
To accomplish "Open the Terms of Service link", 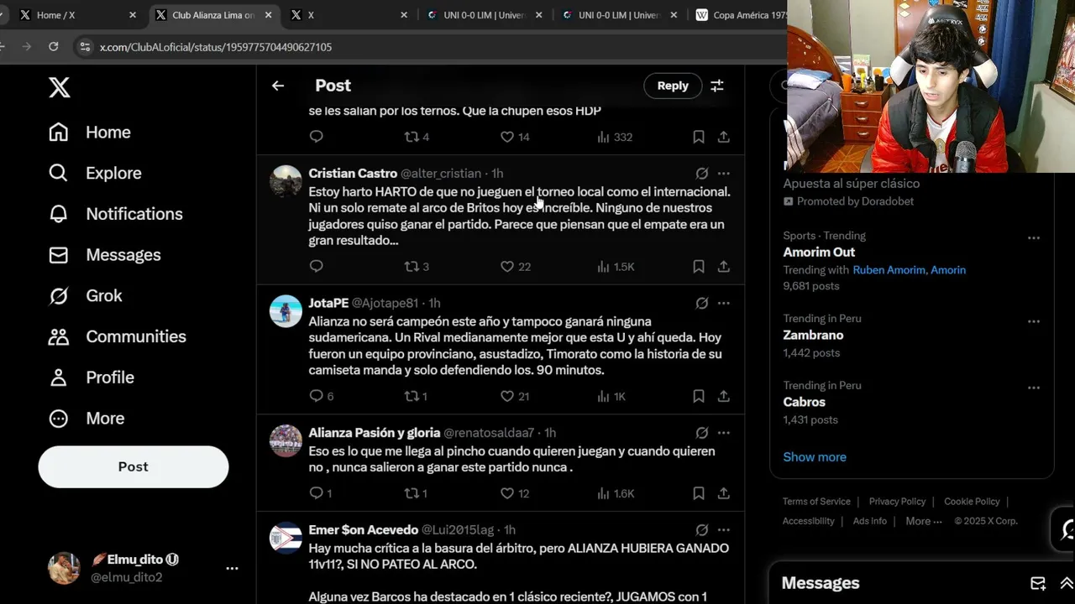I will 816,502.
